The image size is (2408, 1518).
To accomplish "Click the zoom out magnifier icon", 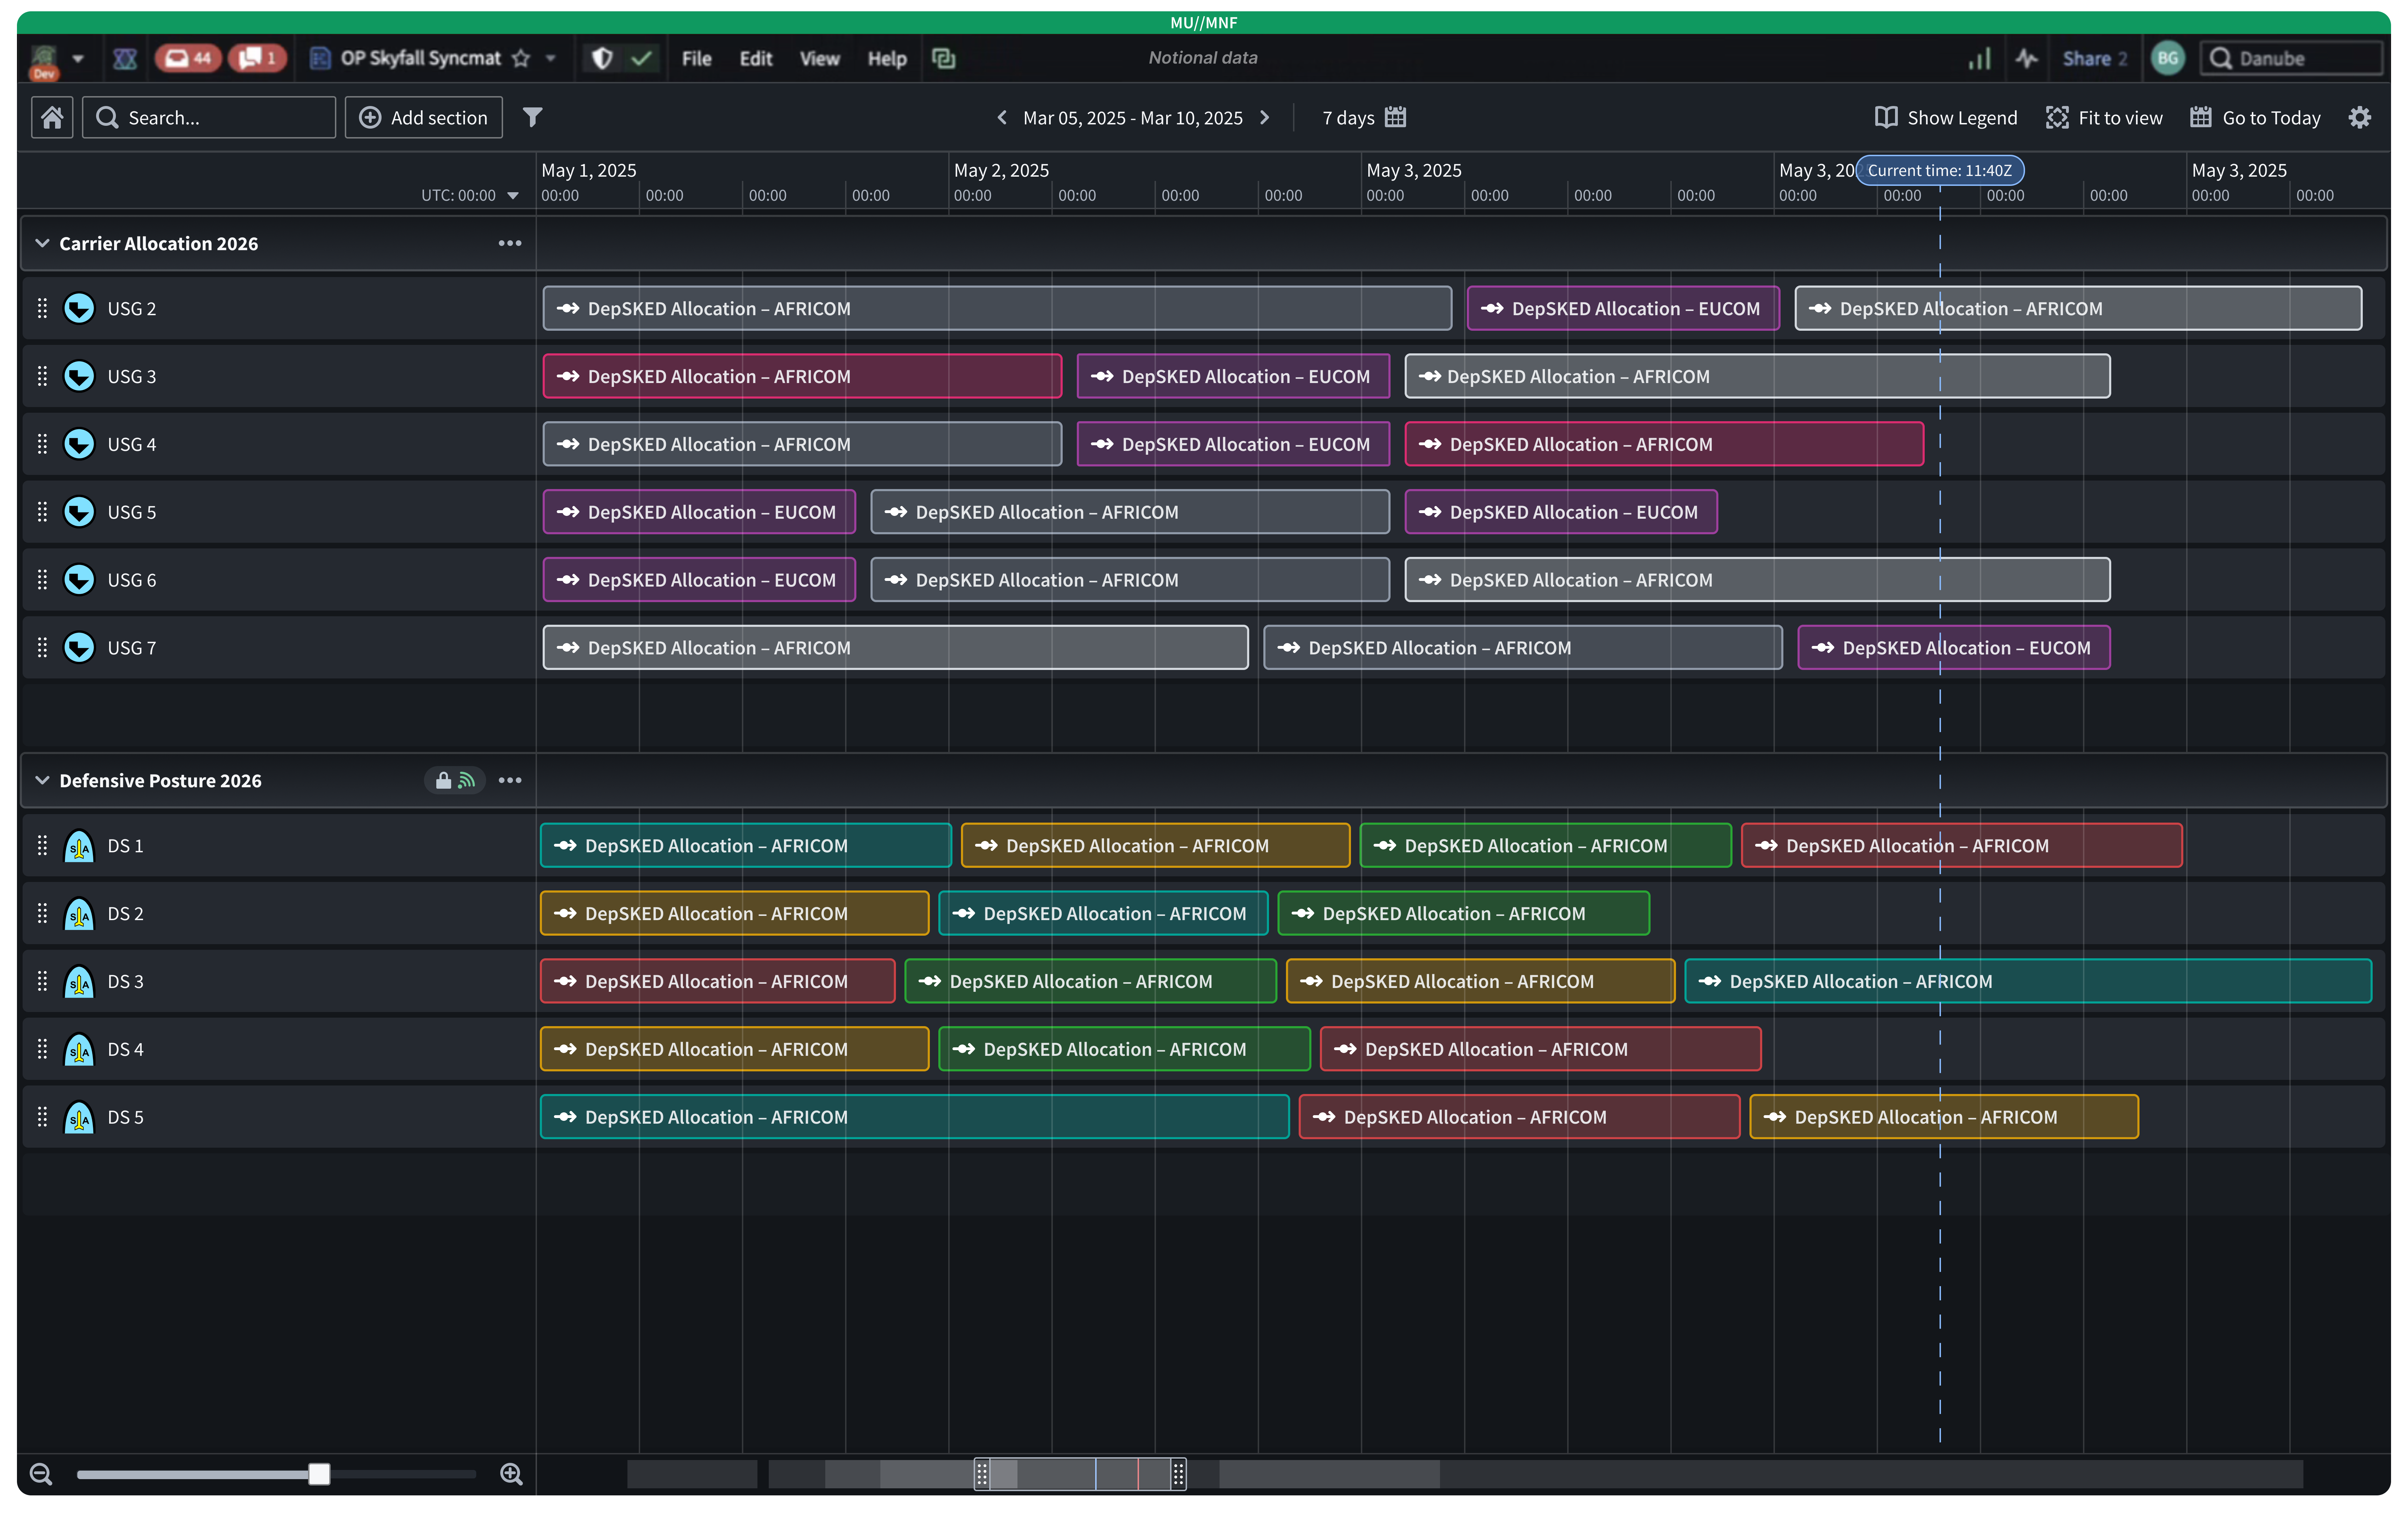I will [x=41, y=1473].
